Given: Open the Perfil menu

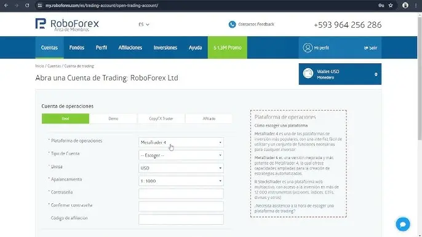Looking at the screenshot, I should [102, 47].
